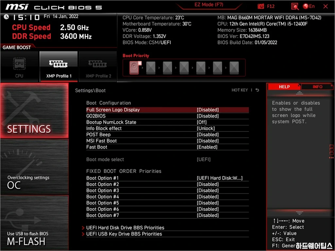Click the Boot mode select UEFI value
This screenshot has width=335, height=251.
203,159
